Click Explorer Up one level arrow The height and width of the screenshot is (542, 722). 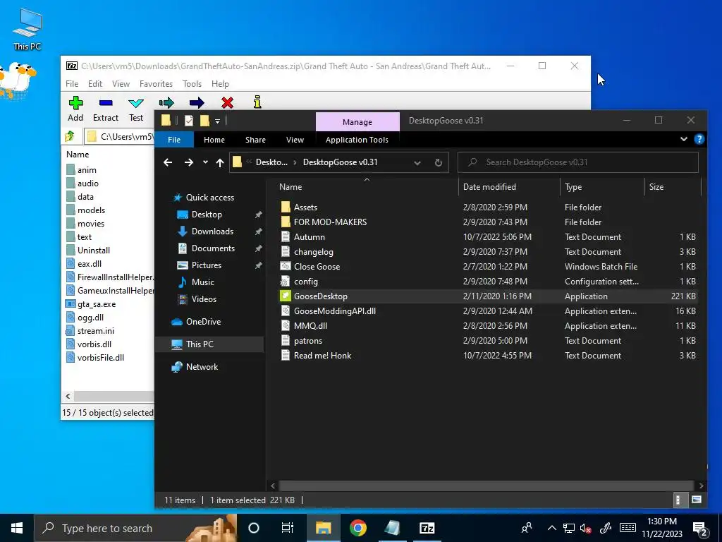click(x=220, y=162)
